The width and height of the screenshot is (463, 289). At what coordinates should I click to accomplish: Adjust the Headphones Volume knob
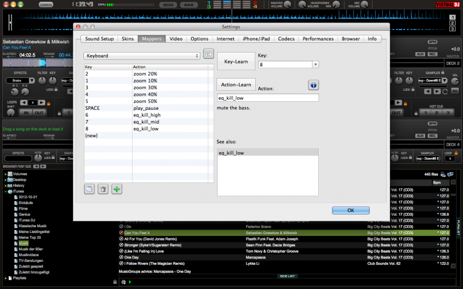pos(302,5)
